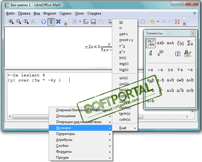Select the Functions f(x) category
Image resolution: width=202 pixels, height=162 pixels.
click(x=180, y=43)
